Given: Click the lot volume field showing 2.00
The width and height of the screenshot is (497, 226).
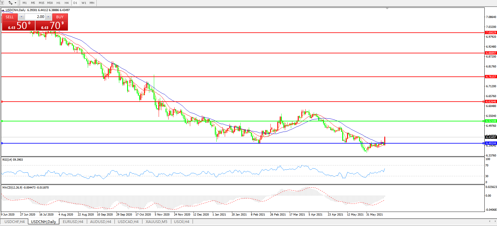Looking at the screenshot, I should tap(35, 17).
